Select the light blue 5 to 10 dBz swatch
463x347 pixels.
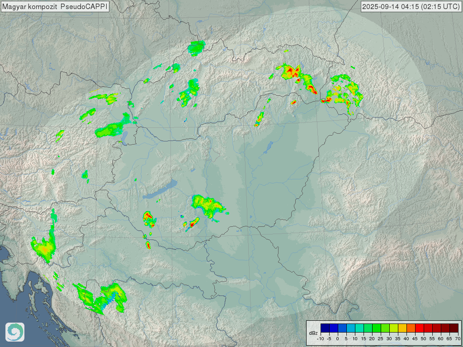point(351,328)
